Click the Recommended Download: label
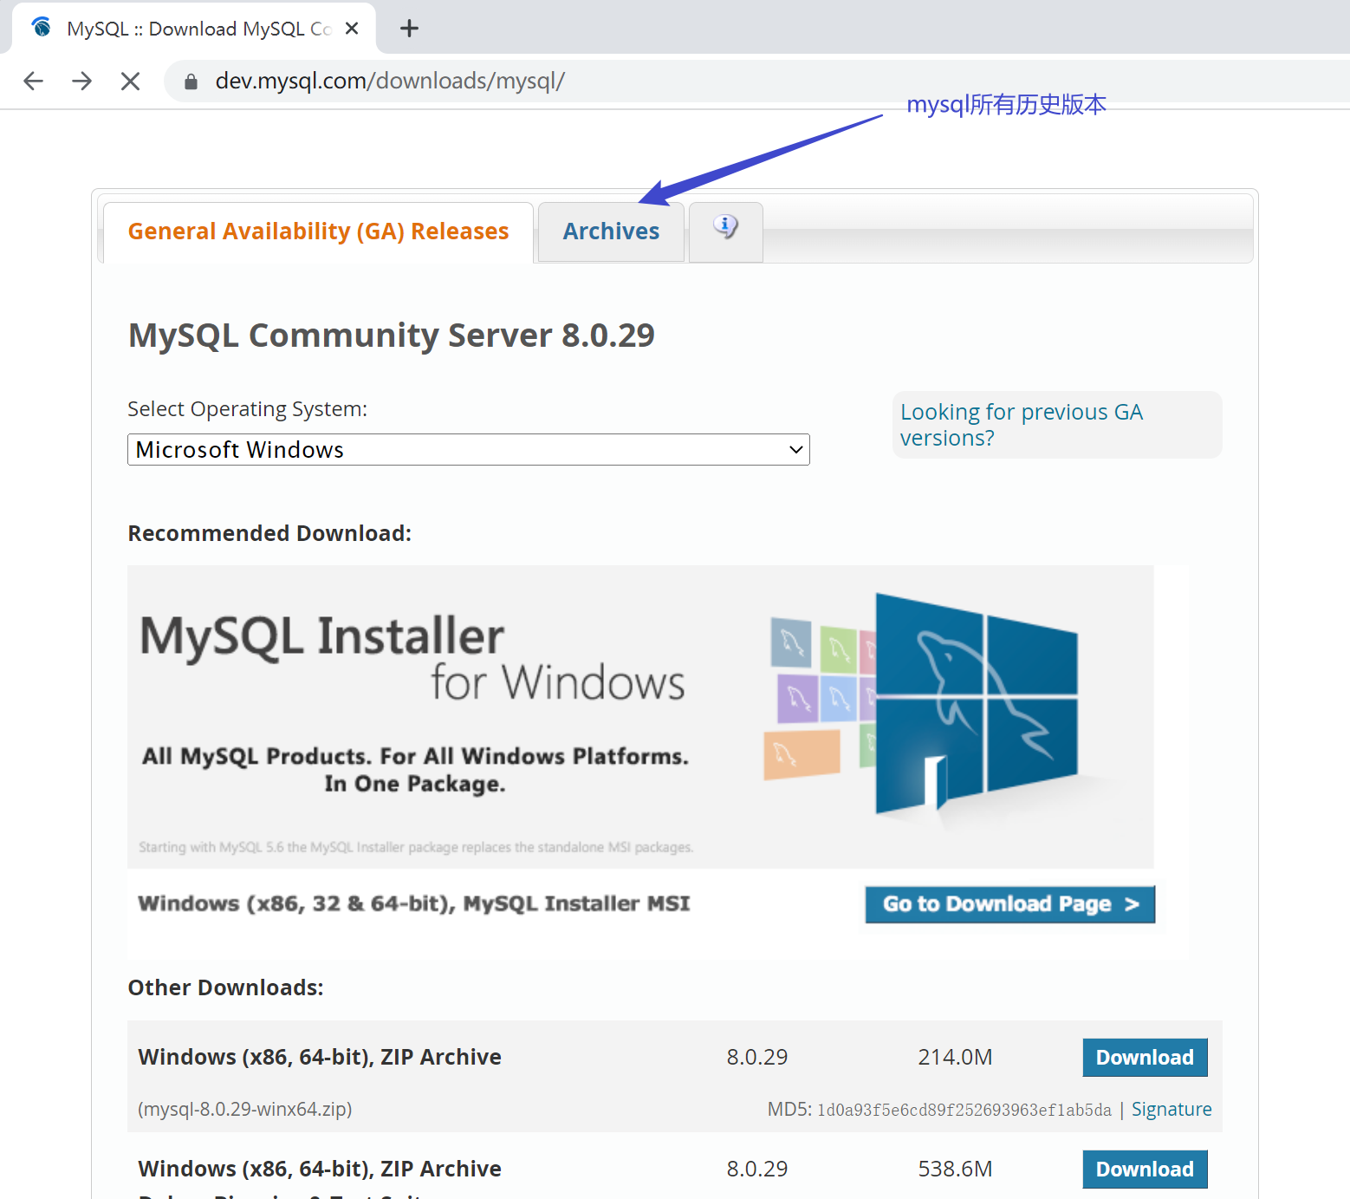This screenshot has height=1199, width=1350. 269,533
